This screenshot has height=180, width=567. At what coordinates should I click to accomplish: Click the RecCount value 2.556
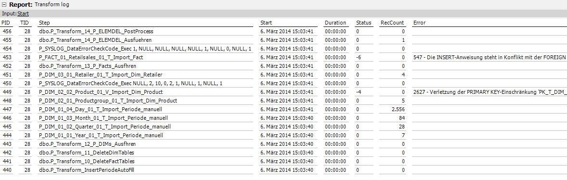point(398,110)
